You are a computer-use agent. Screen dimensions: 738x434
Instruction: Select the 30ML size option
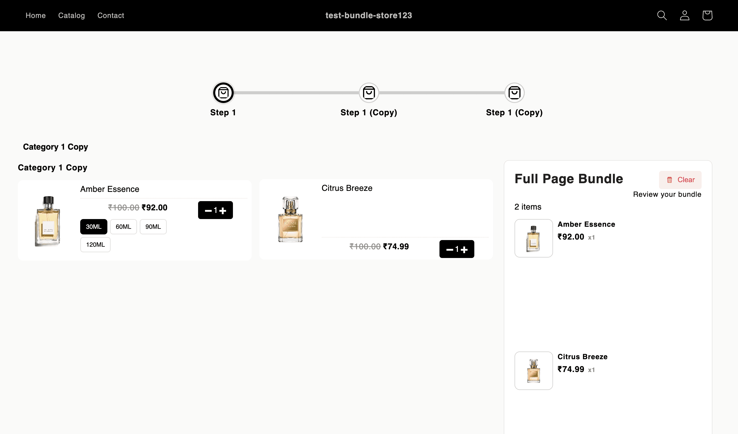tap(94, 227)
